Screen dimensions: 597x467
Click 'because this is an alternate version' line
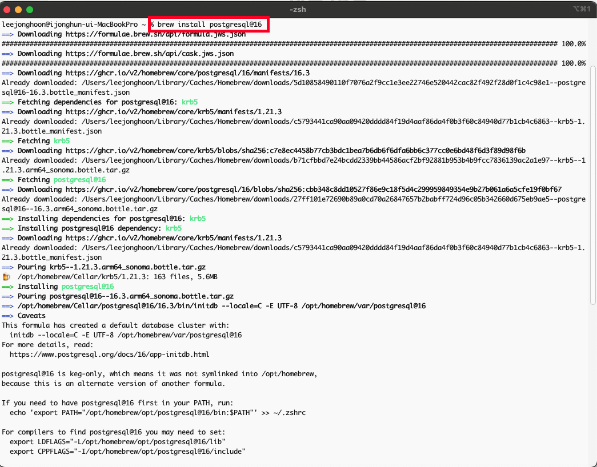(114, 384)
